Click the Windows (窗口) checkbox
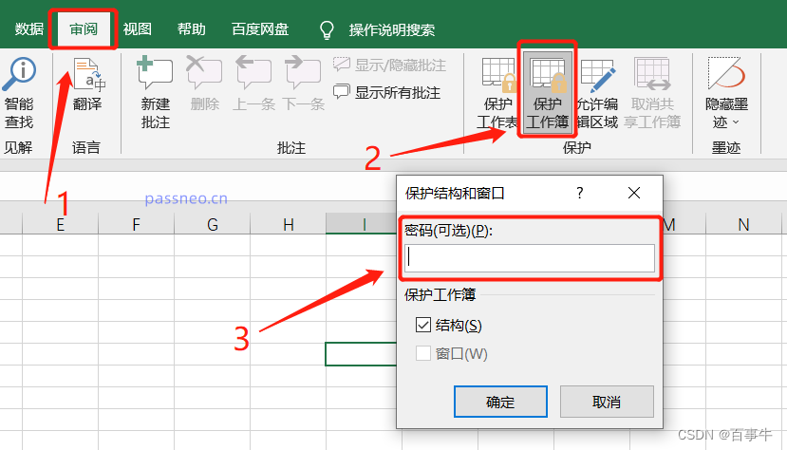The height and width of the screenshot is (450, 787). point(423,353)
